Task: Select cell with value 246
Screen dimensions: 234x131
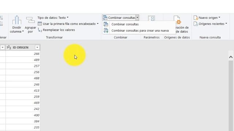Action: (x=23, y=84)
